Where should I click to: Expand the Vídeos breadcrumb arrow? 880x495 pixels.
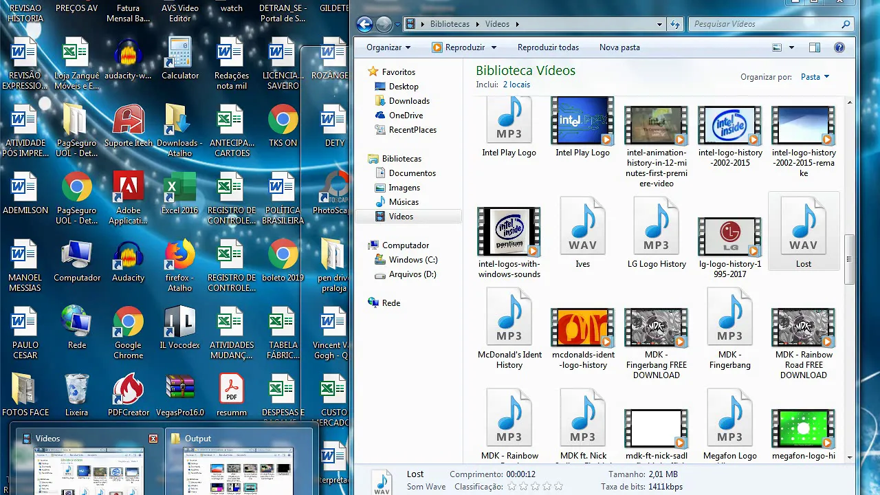tap(517, 24)
